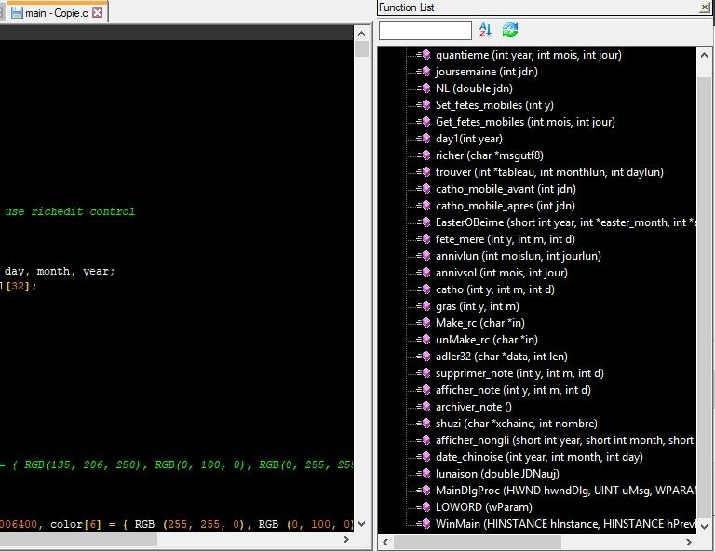Jump to Set_fetes_mobiles function
Image resolution: width=715 pixels, height=552 pixels.
click(x=493, y=105)
